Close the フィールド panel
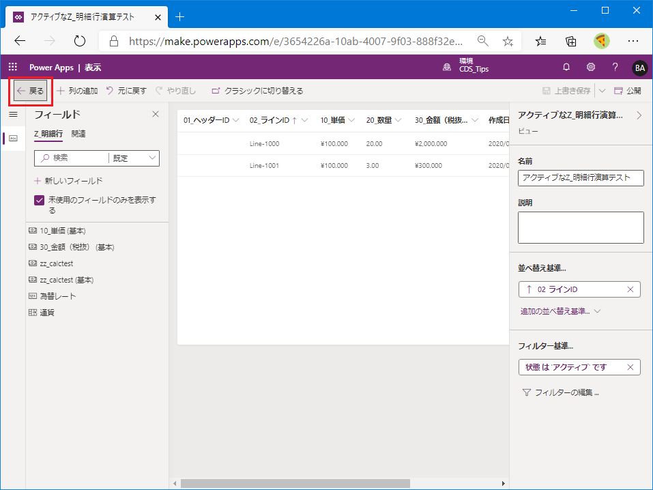 point(156,114)
